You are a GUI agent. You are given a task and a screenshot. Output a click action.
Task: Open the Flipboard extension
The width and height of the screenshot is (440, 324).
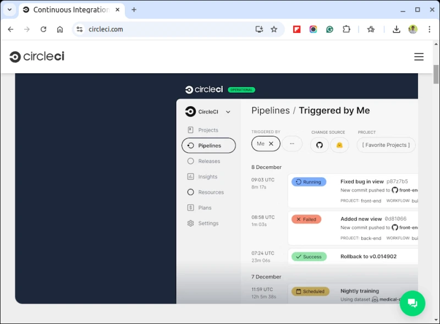pos(296,29)
